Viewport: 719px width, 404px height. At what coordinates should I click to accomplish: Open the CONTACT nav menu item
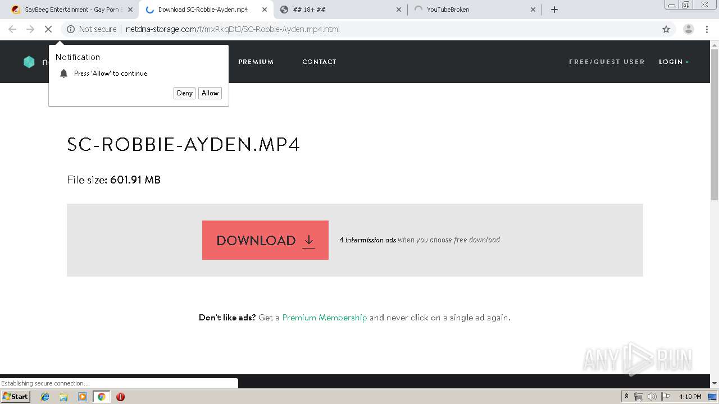319,62
